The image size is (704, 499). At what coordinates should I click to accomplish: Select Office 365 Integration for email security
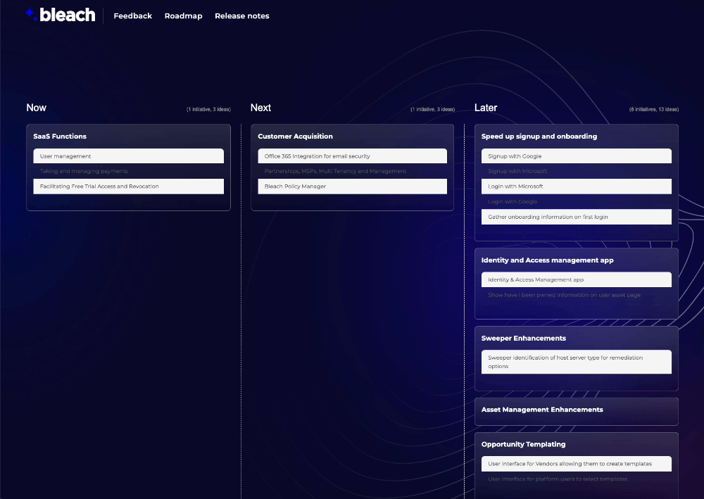pos(353,156)
